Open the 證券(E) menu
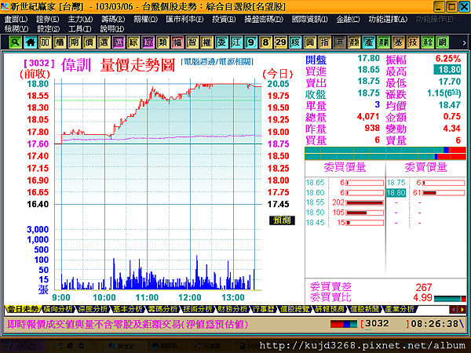 (47, 19)
